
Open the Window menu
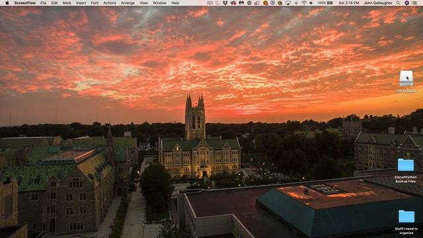[159, 3]
